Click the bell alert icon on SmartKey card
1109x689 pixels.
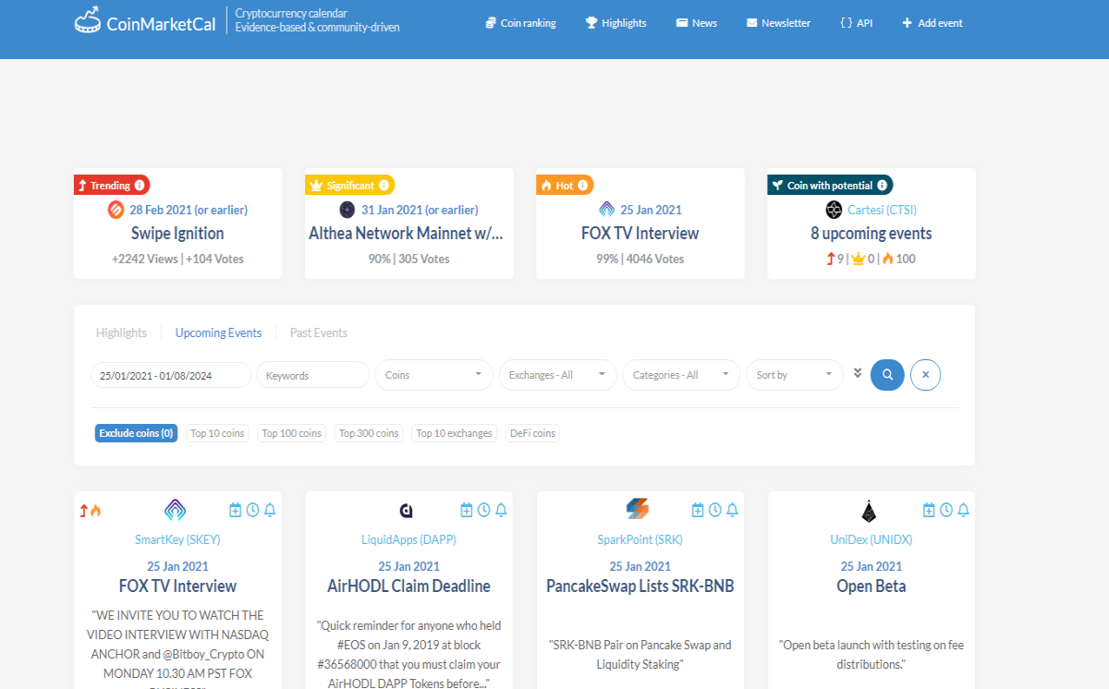pyautogui.click(x=270, y=510)
